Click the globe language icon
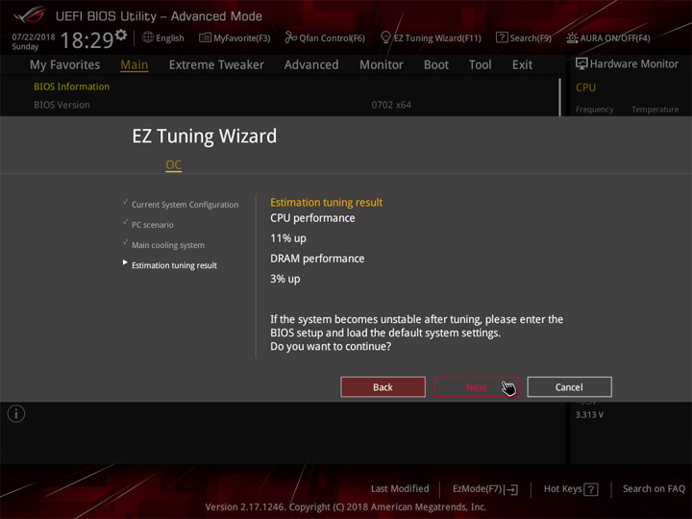Image resolution: width=692 pixels, height=519 pixels. pos(148,37)
